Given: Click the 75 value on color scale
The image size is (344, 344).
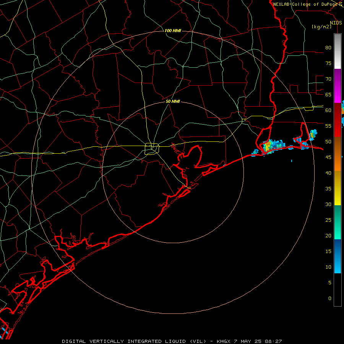Looking at the screenshot, I should pyautogui.click(x=328, y=63).
